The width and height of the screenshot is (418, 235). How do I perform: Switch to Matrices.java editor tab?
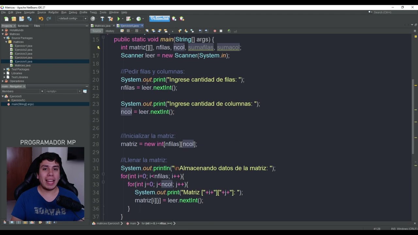pos(103,26)
